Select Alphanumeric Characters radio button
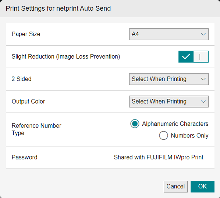This screenshot has height=198, width=220. pyautogui.click(x=135, y=124)
